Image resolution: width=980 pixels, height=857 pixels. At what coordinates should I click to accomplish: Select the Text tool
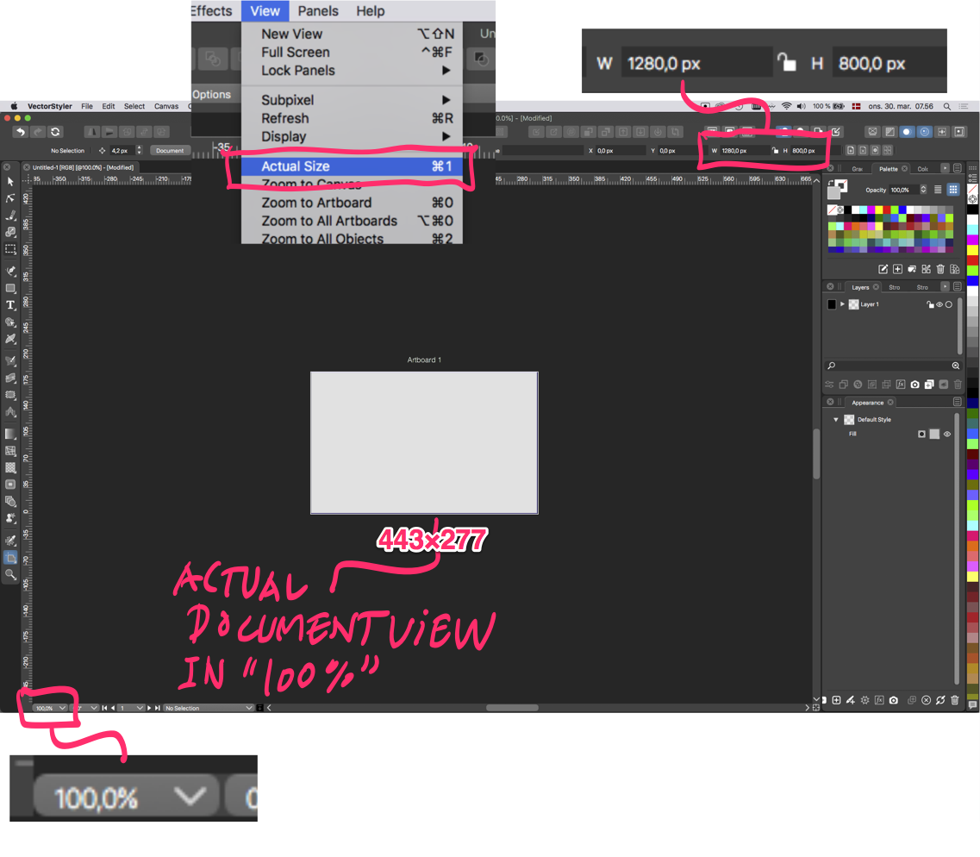pyautogui.click(x=10, y=305)
